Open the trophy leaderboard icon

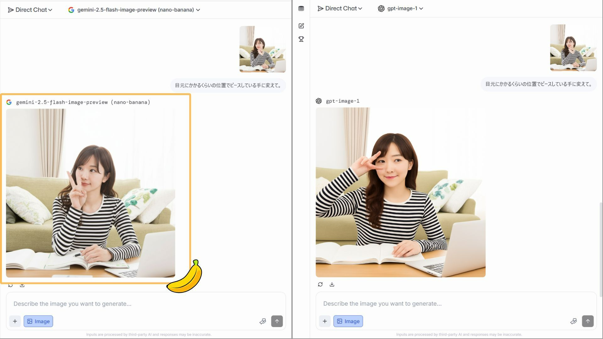[x=301, y=39]
